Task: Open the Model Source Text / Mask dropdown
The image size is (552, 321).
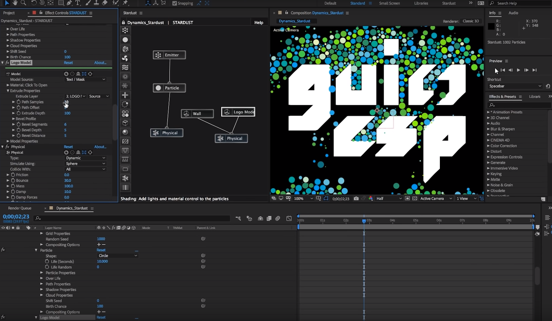Action: click(x=86, y=79)
